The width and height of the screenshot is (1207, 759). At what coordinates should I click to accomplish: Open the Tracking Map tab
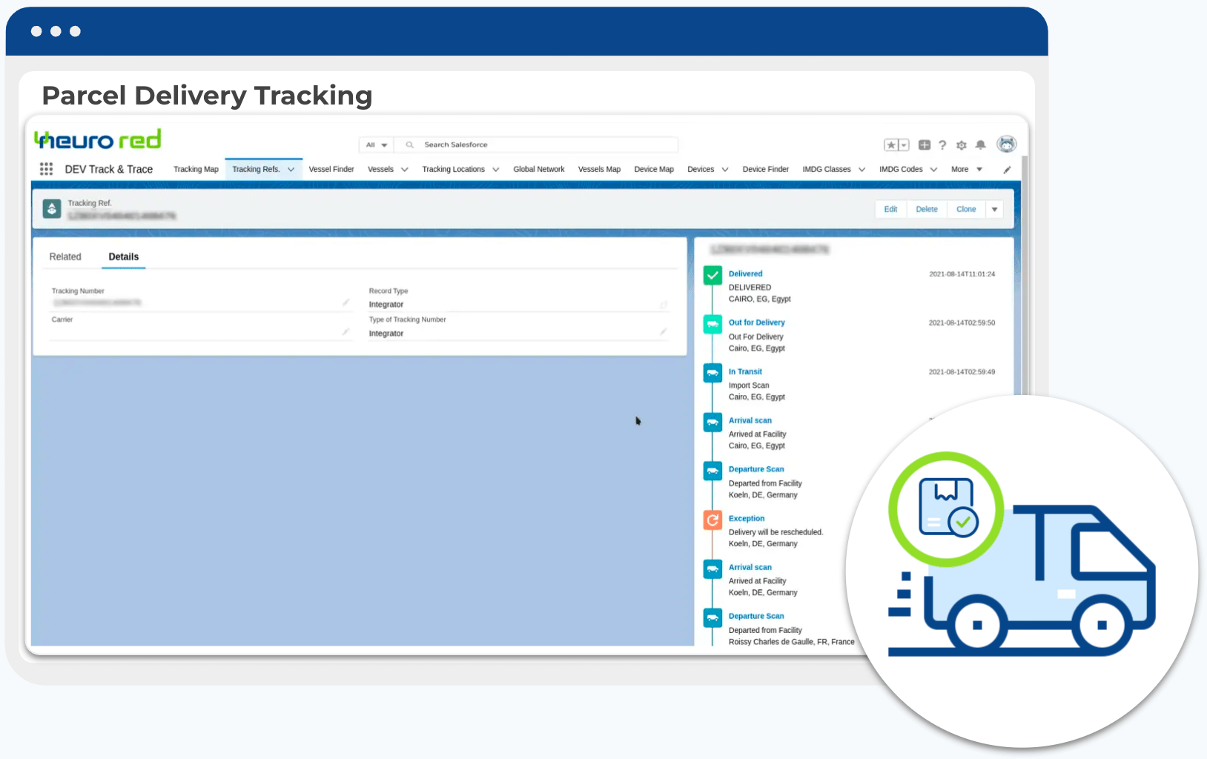(196, 170)
